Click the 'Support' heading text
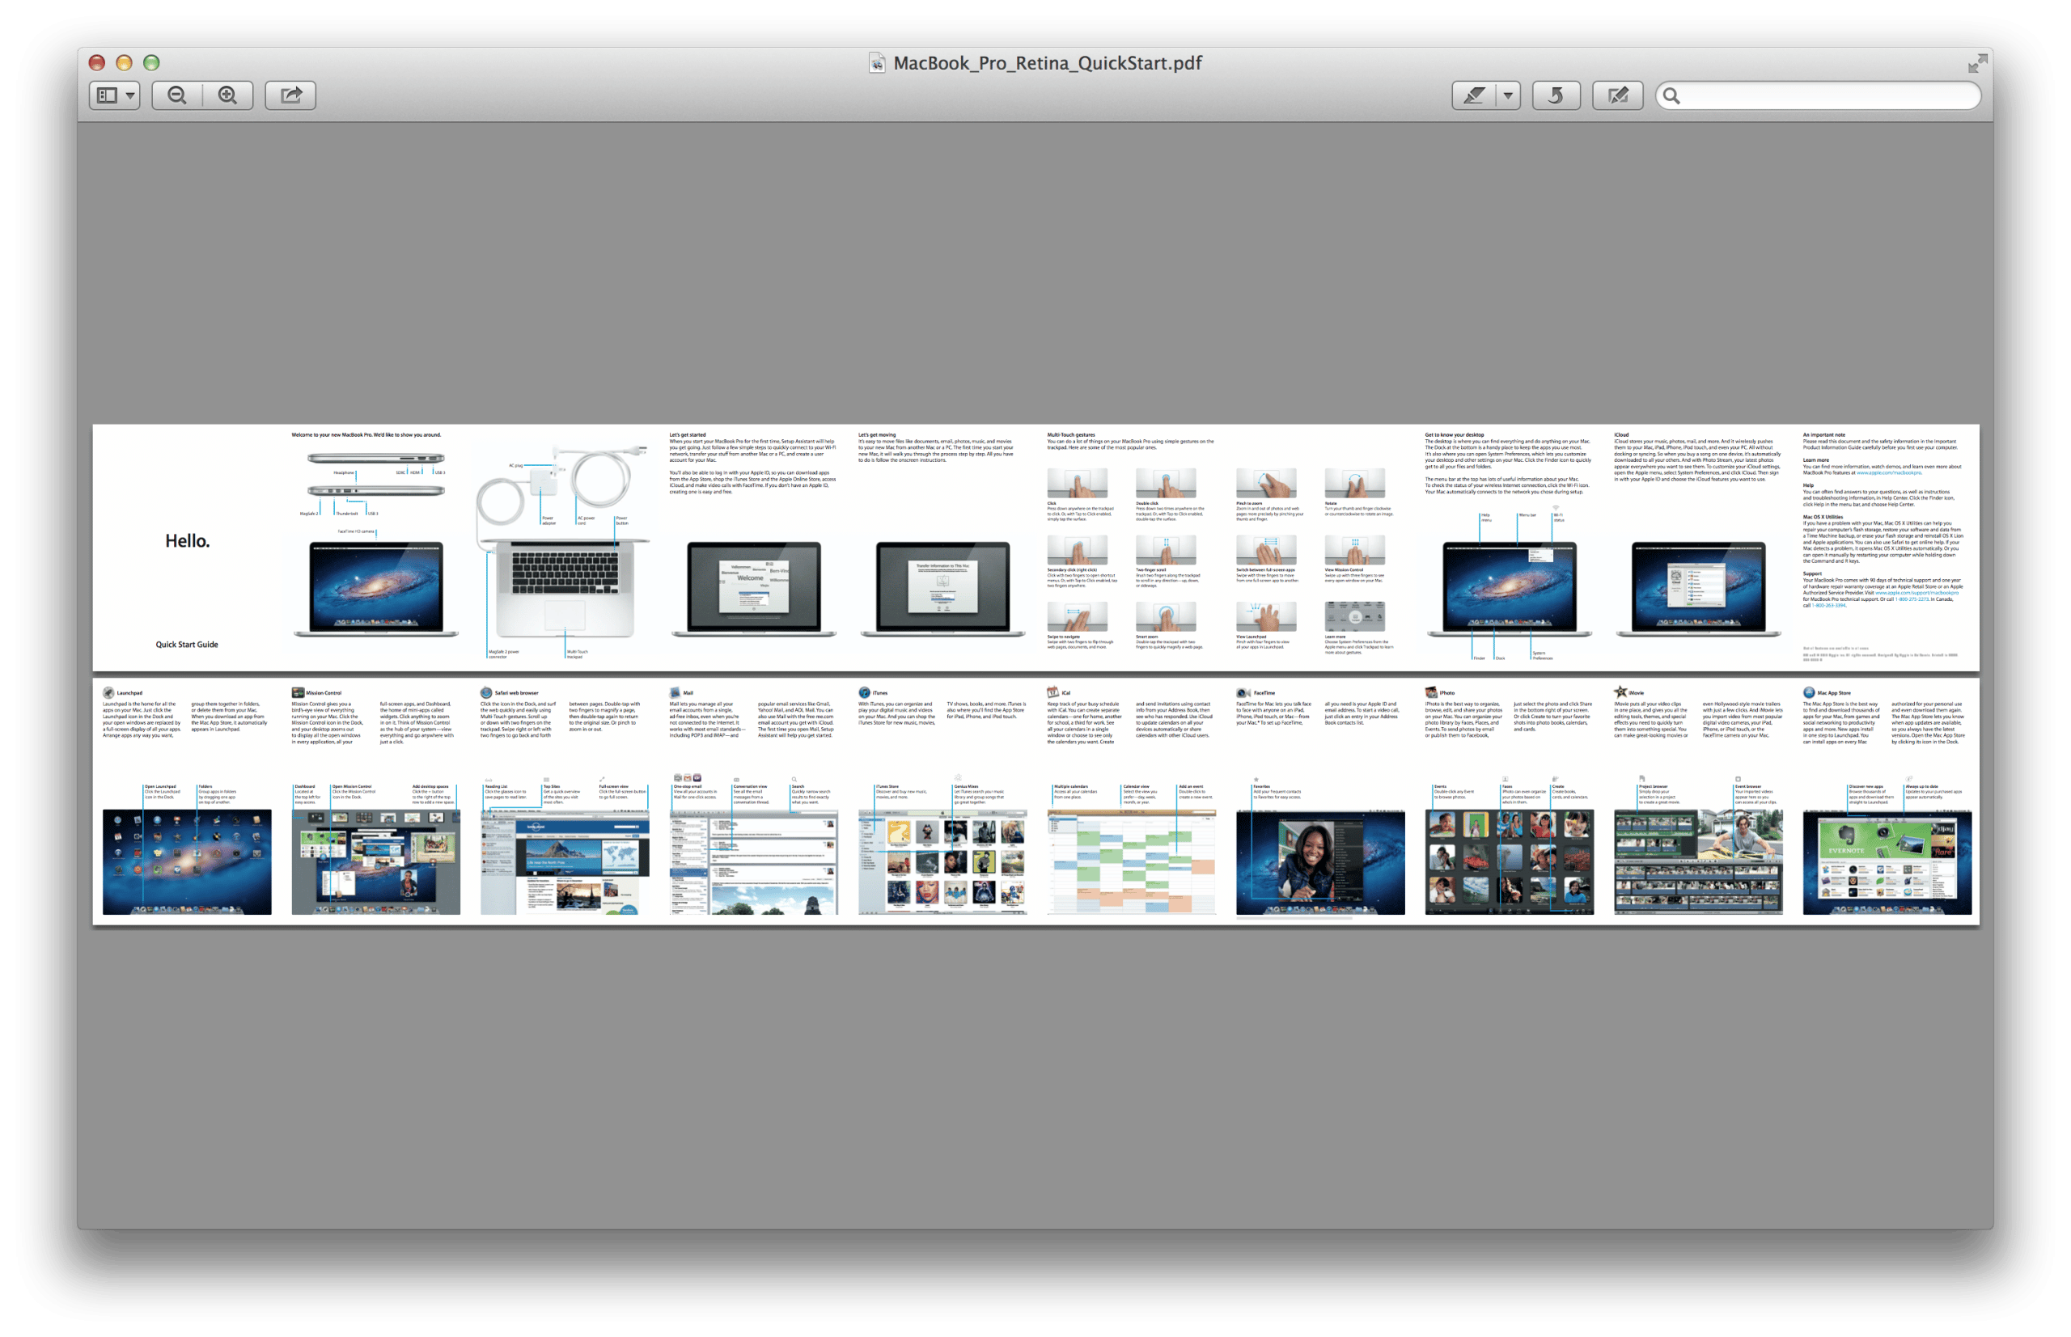The width and height of the screenshot is (2071, 1337). 1812,574
